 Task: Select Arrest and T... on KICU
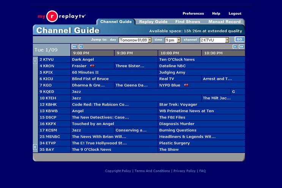223,78
